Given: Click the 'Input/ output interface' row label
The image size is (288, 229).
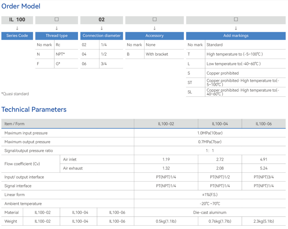Looking at the screenshot, I should [24, 177].
